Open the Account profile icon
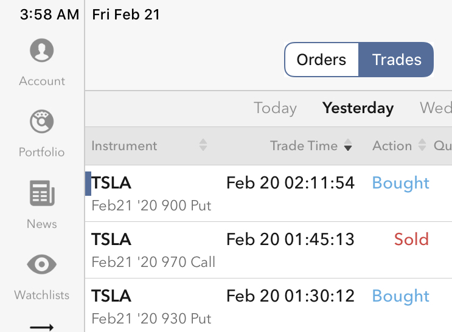Screen dimensions: 452x332 [41, 50]
